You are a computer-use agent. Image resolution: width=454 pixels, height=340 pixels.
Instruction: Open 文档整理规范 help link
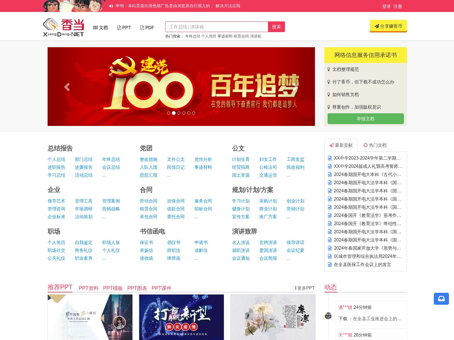346,69
